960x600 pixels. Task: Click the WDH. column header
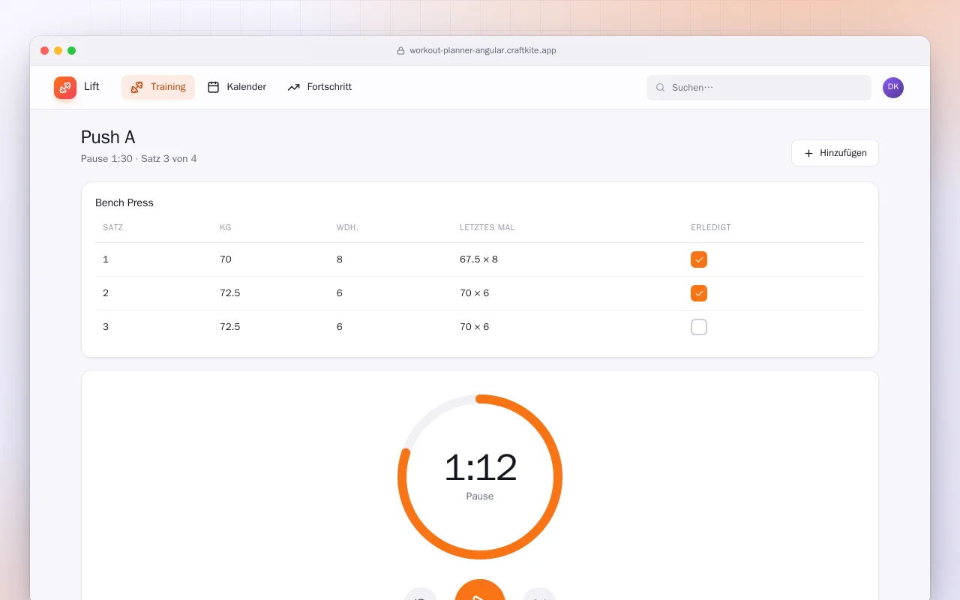[x=347, y=227]
